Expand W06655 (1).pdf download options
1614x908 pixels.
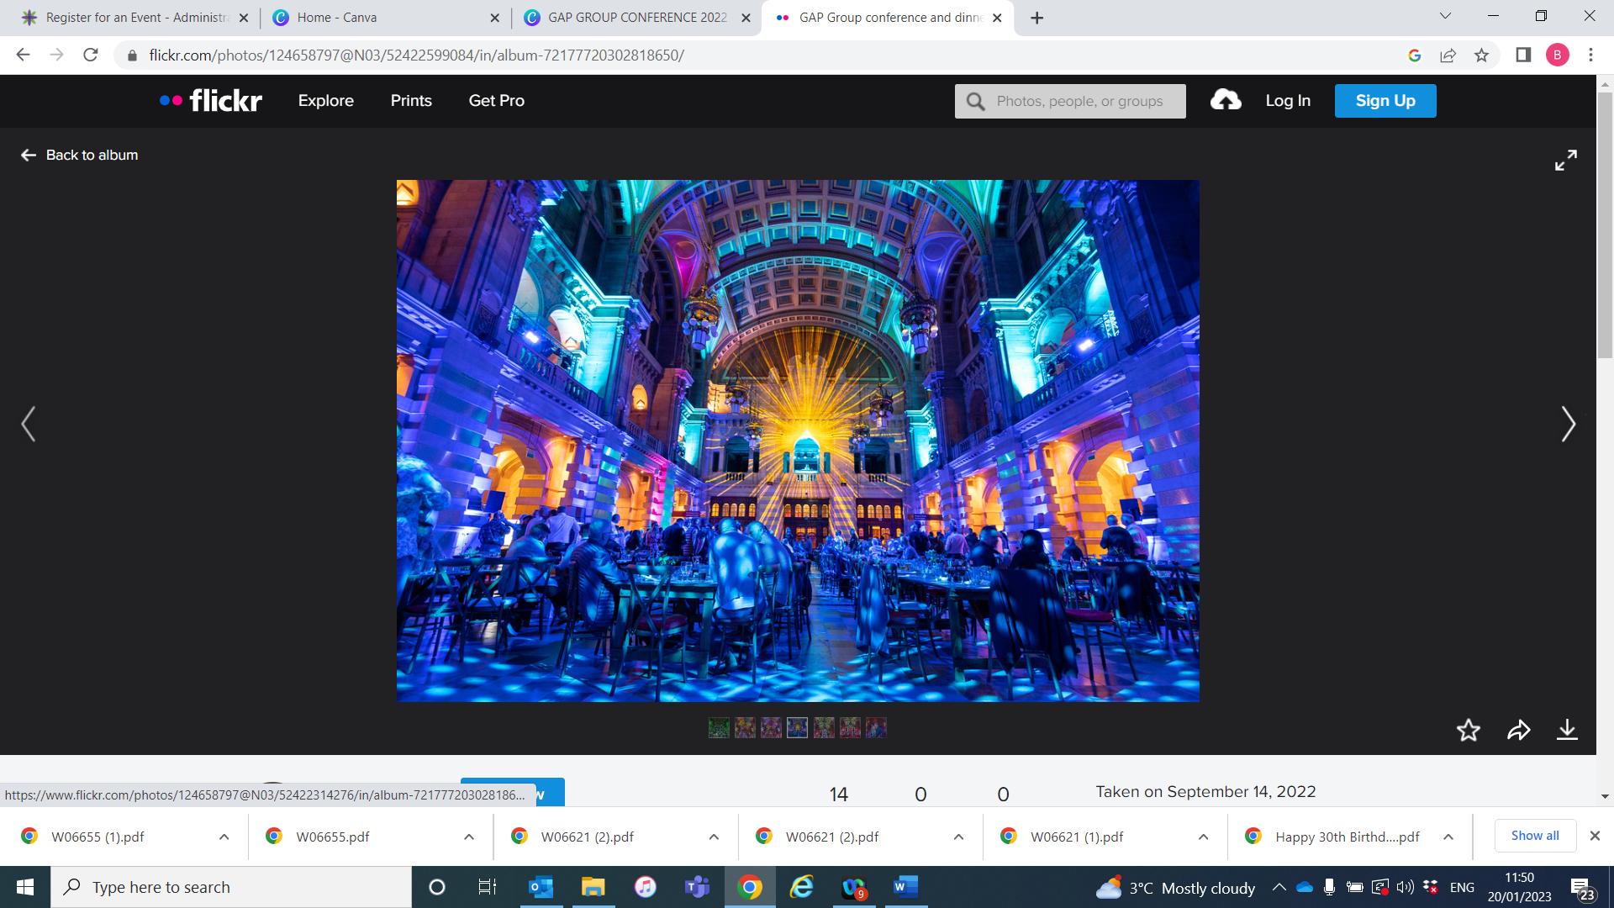[x=224, y=837]
